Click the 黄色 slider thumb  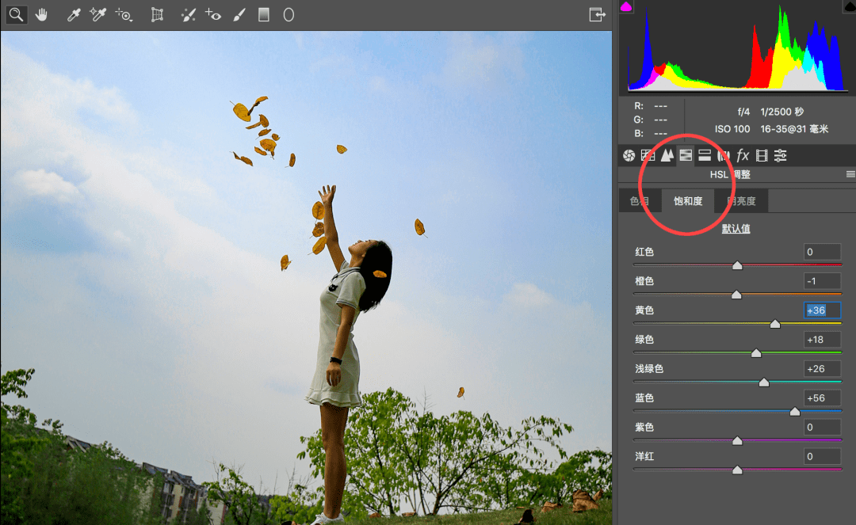[774, 324]
